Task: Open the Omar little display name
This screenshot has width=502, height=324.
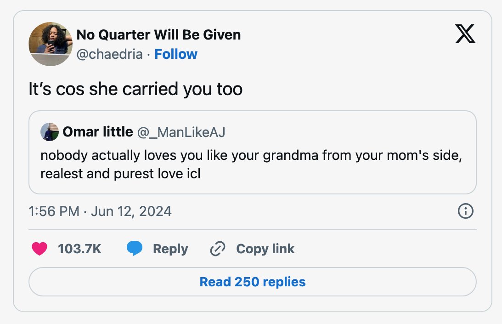Action: point(98,132)
